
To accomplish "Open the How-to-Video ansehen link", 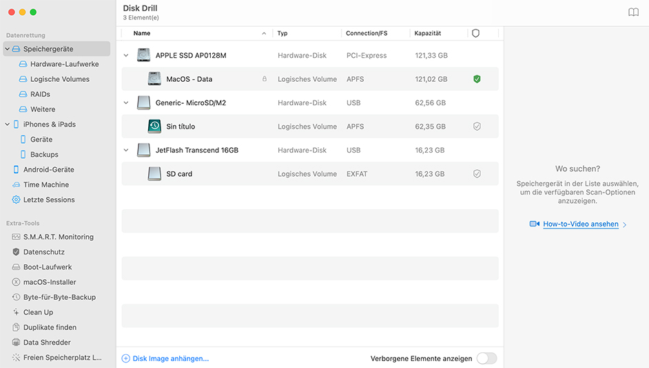I will tap(580, 224).
